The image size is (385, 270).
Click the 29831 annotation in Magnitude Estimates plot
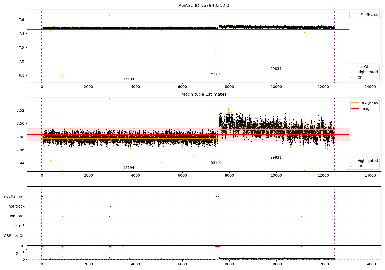(276, 158)
